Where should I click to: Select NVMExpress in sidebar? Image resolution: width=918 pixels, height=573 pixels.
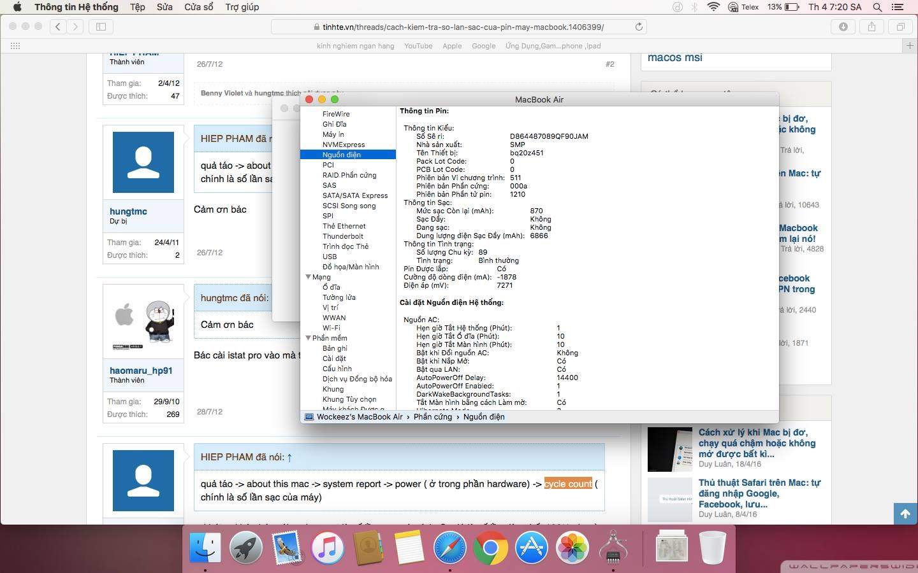(344, 145)
